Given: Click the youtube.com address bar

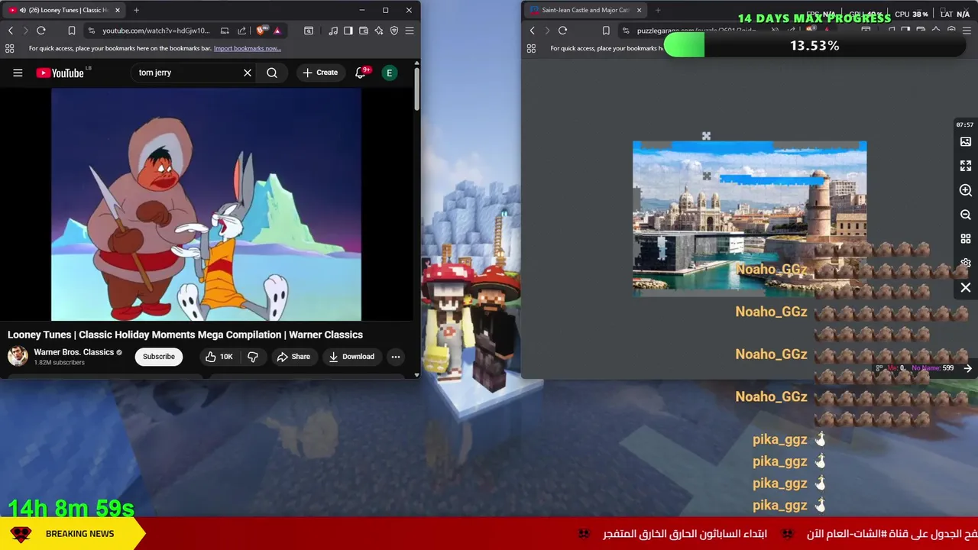Looking at the screenshot, I should (x=156, y=31).
